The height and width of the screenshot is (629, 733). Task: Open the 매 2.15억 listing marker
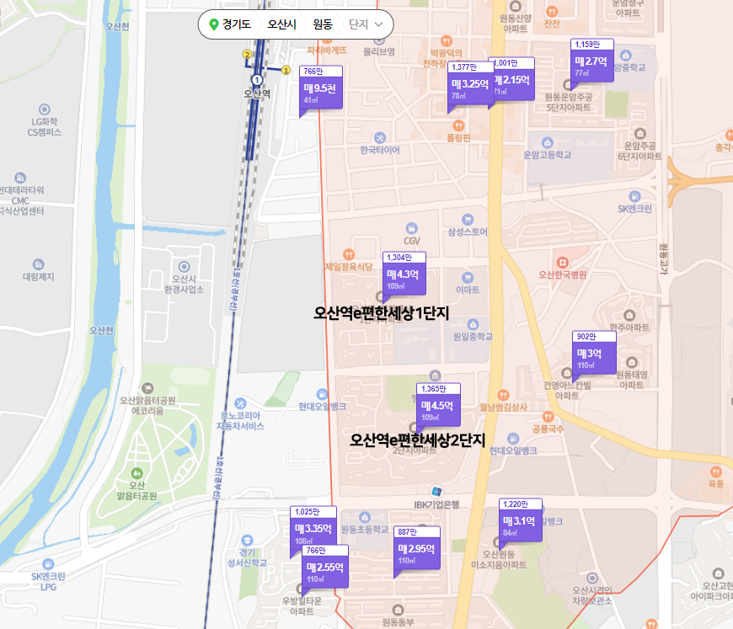[513, 79]
